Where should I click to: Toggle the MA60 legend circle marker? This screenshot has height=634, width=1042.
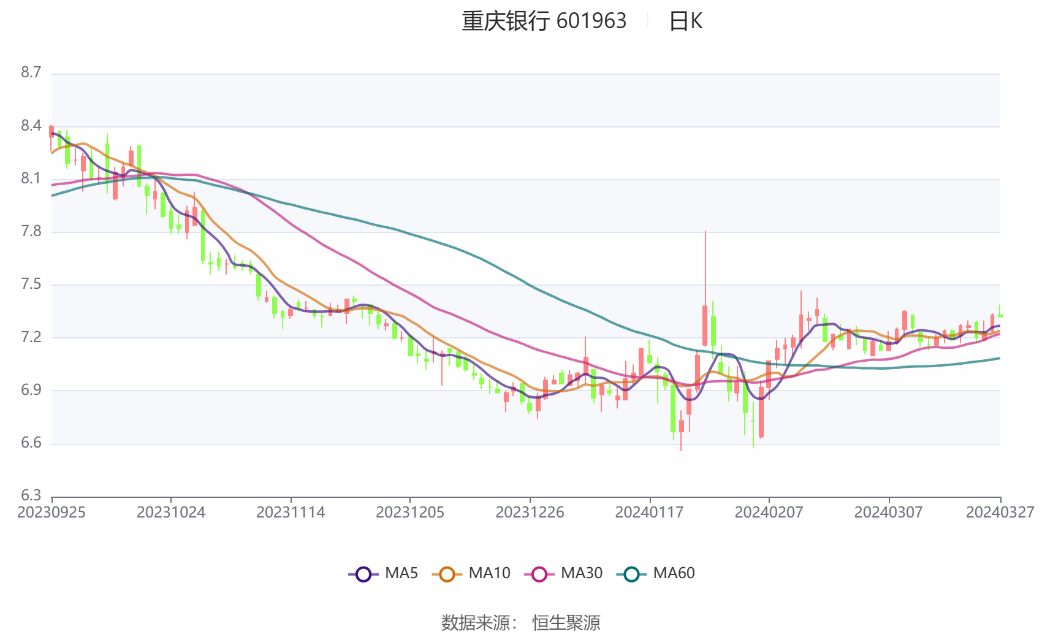click(x=631, y=575)
